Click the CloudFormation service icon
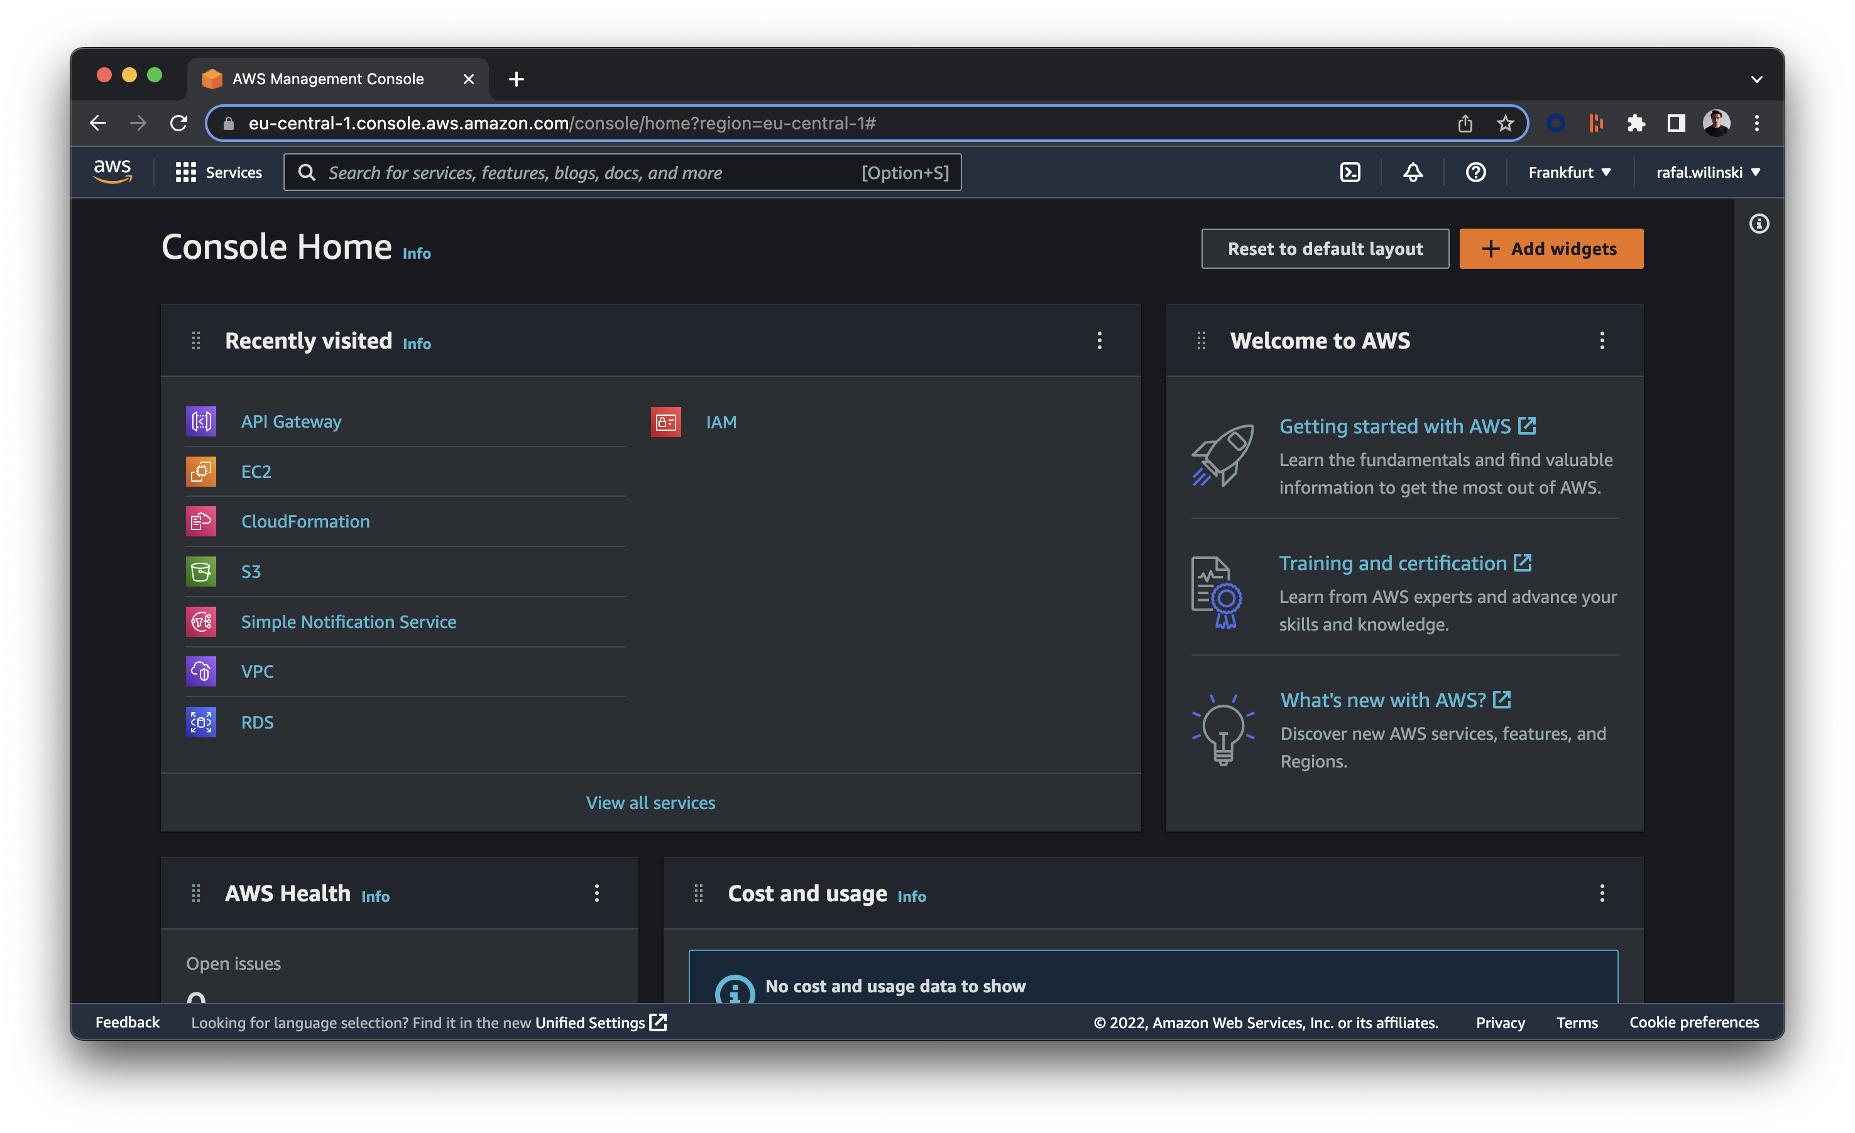 click(x=201, y=521)
